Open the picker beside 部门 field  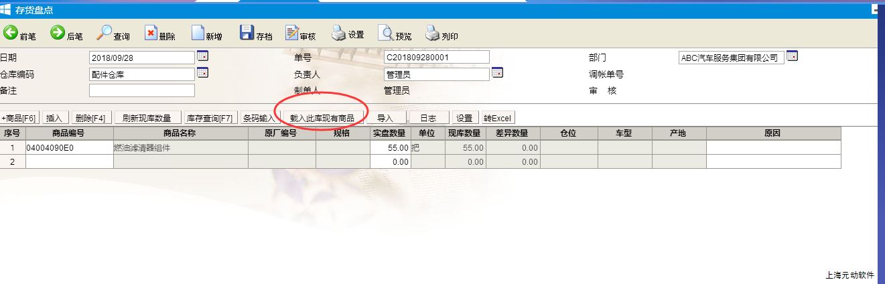(x=792, y=56)
